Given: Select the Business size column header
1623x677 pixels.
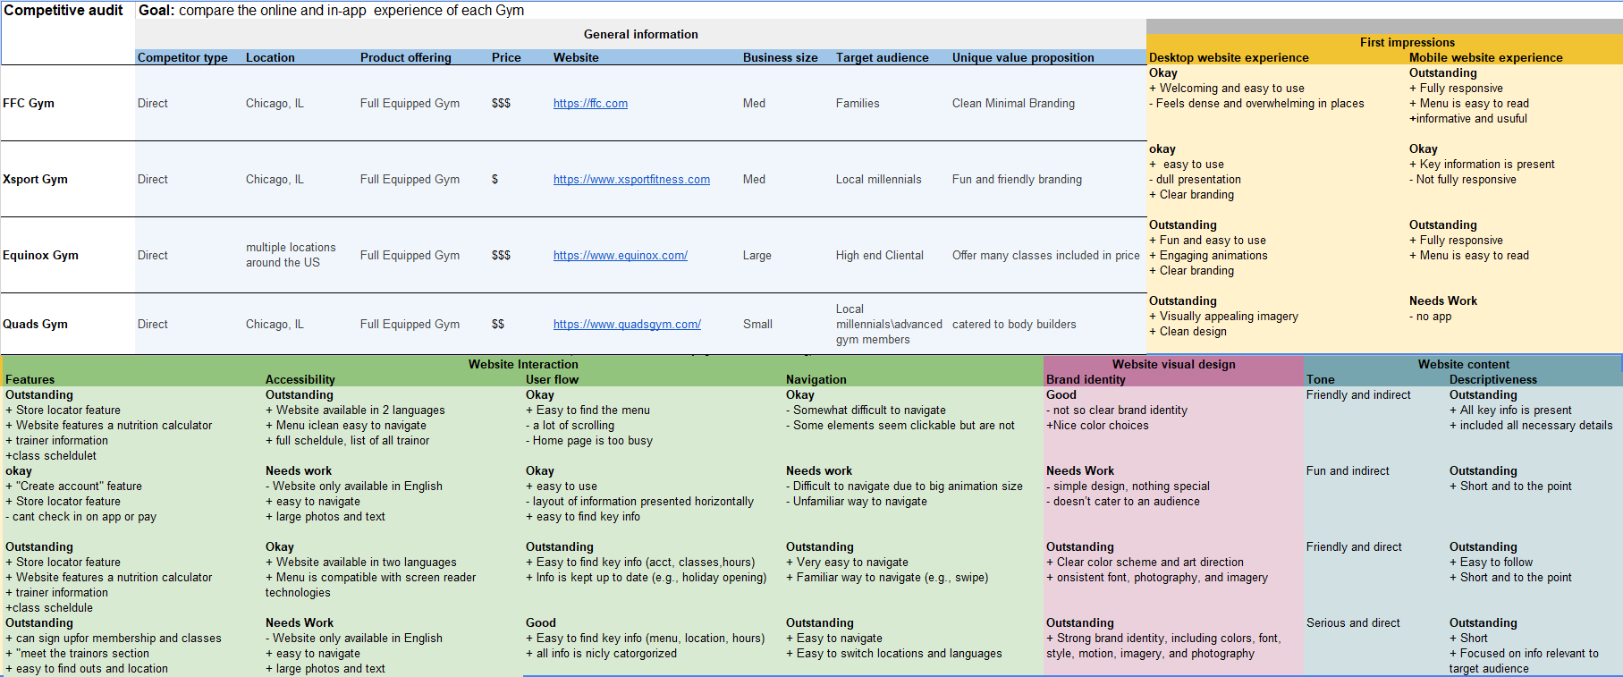Looking at the screenshot, I should [x=780, y=57].
